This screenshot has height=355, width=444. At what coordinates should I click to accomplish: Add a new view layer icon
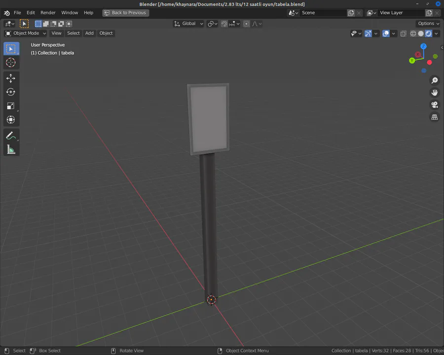[429, 13]
